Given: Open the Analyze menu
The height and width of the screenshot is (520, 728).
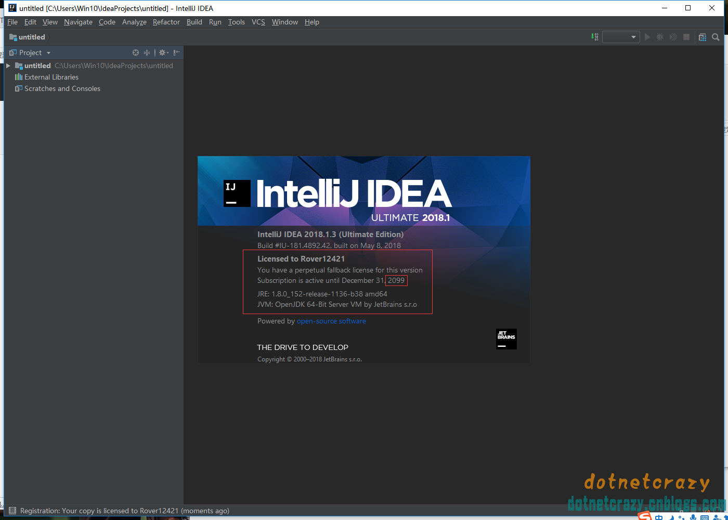Looking at the screenshot, I should tap(134, 22).
